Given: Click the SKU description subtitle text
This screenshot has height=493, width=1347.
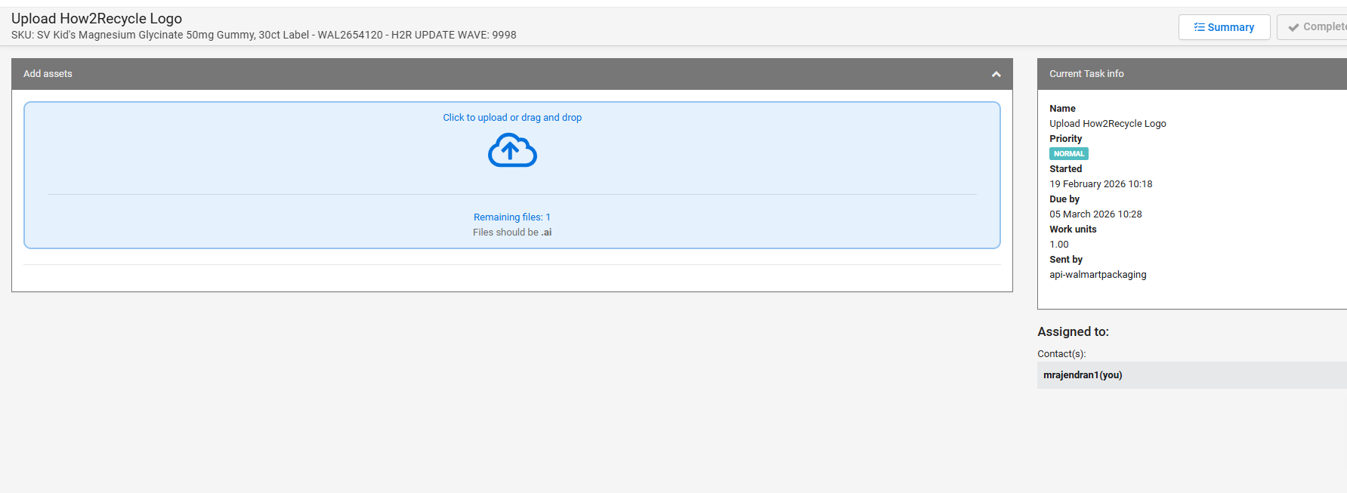Looking at the screenshot, I should click(264, 35).
